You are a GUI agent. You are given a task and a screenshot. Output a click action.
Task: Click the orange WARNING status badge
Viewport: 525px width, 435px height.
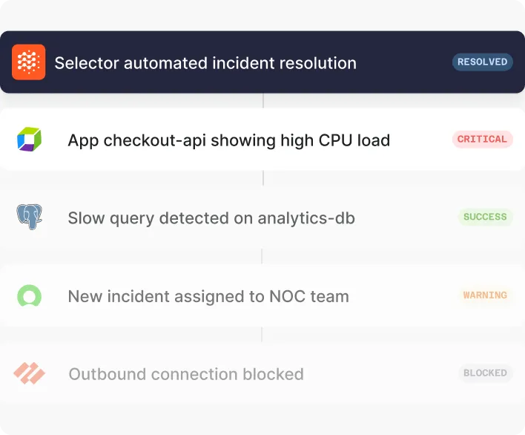pos(485,295)
